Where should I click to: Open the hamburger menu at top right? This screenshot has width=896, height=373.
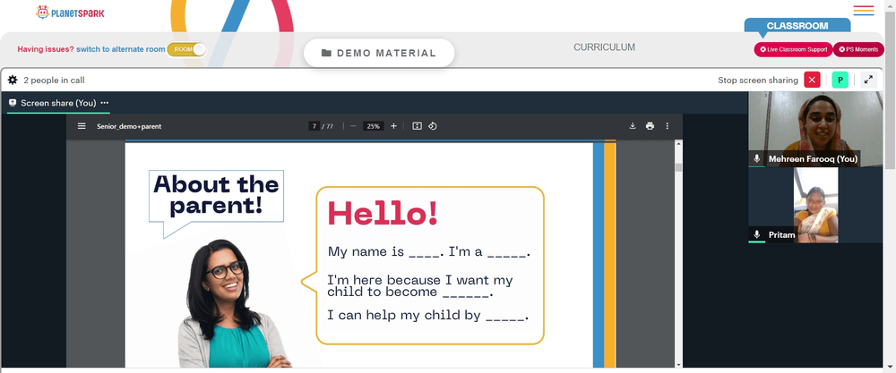(864, 10)
